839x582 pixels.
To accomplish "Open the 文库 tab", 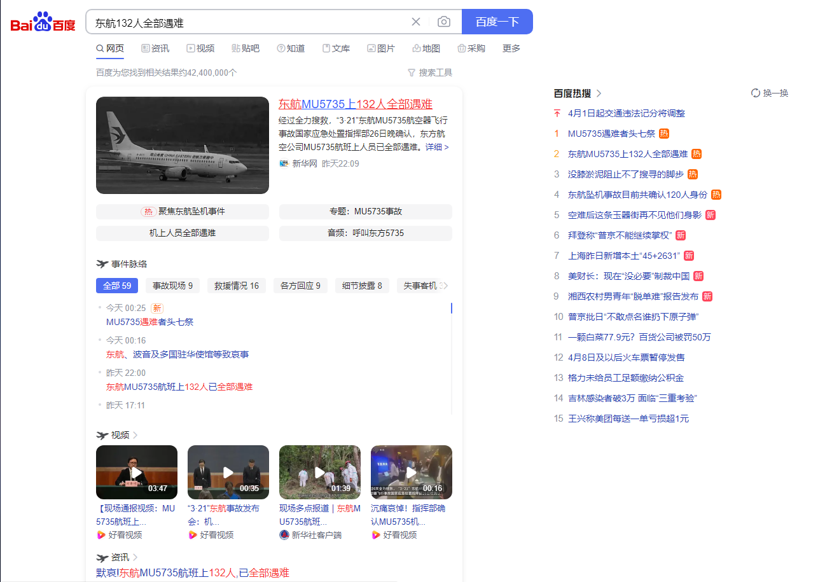I will tap(336, 48).
